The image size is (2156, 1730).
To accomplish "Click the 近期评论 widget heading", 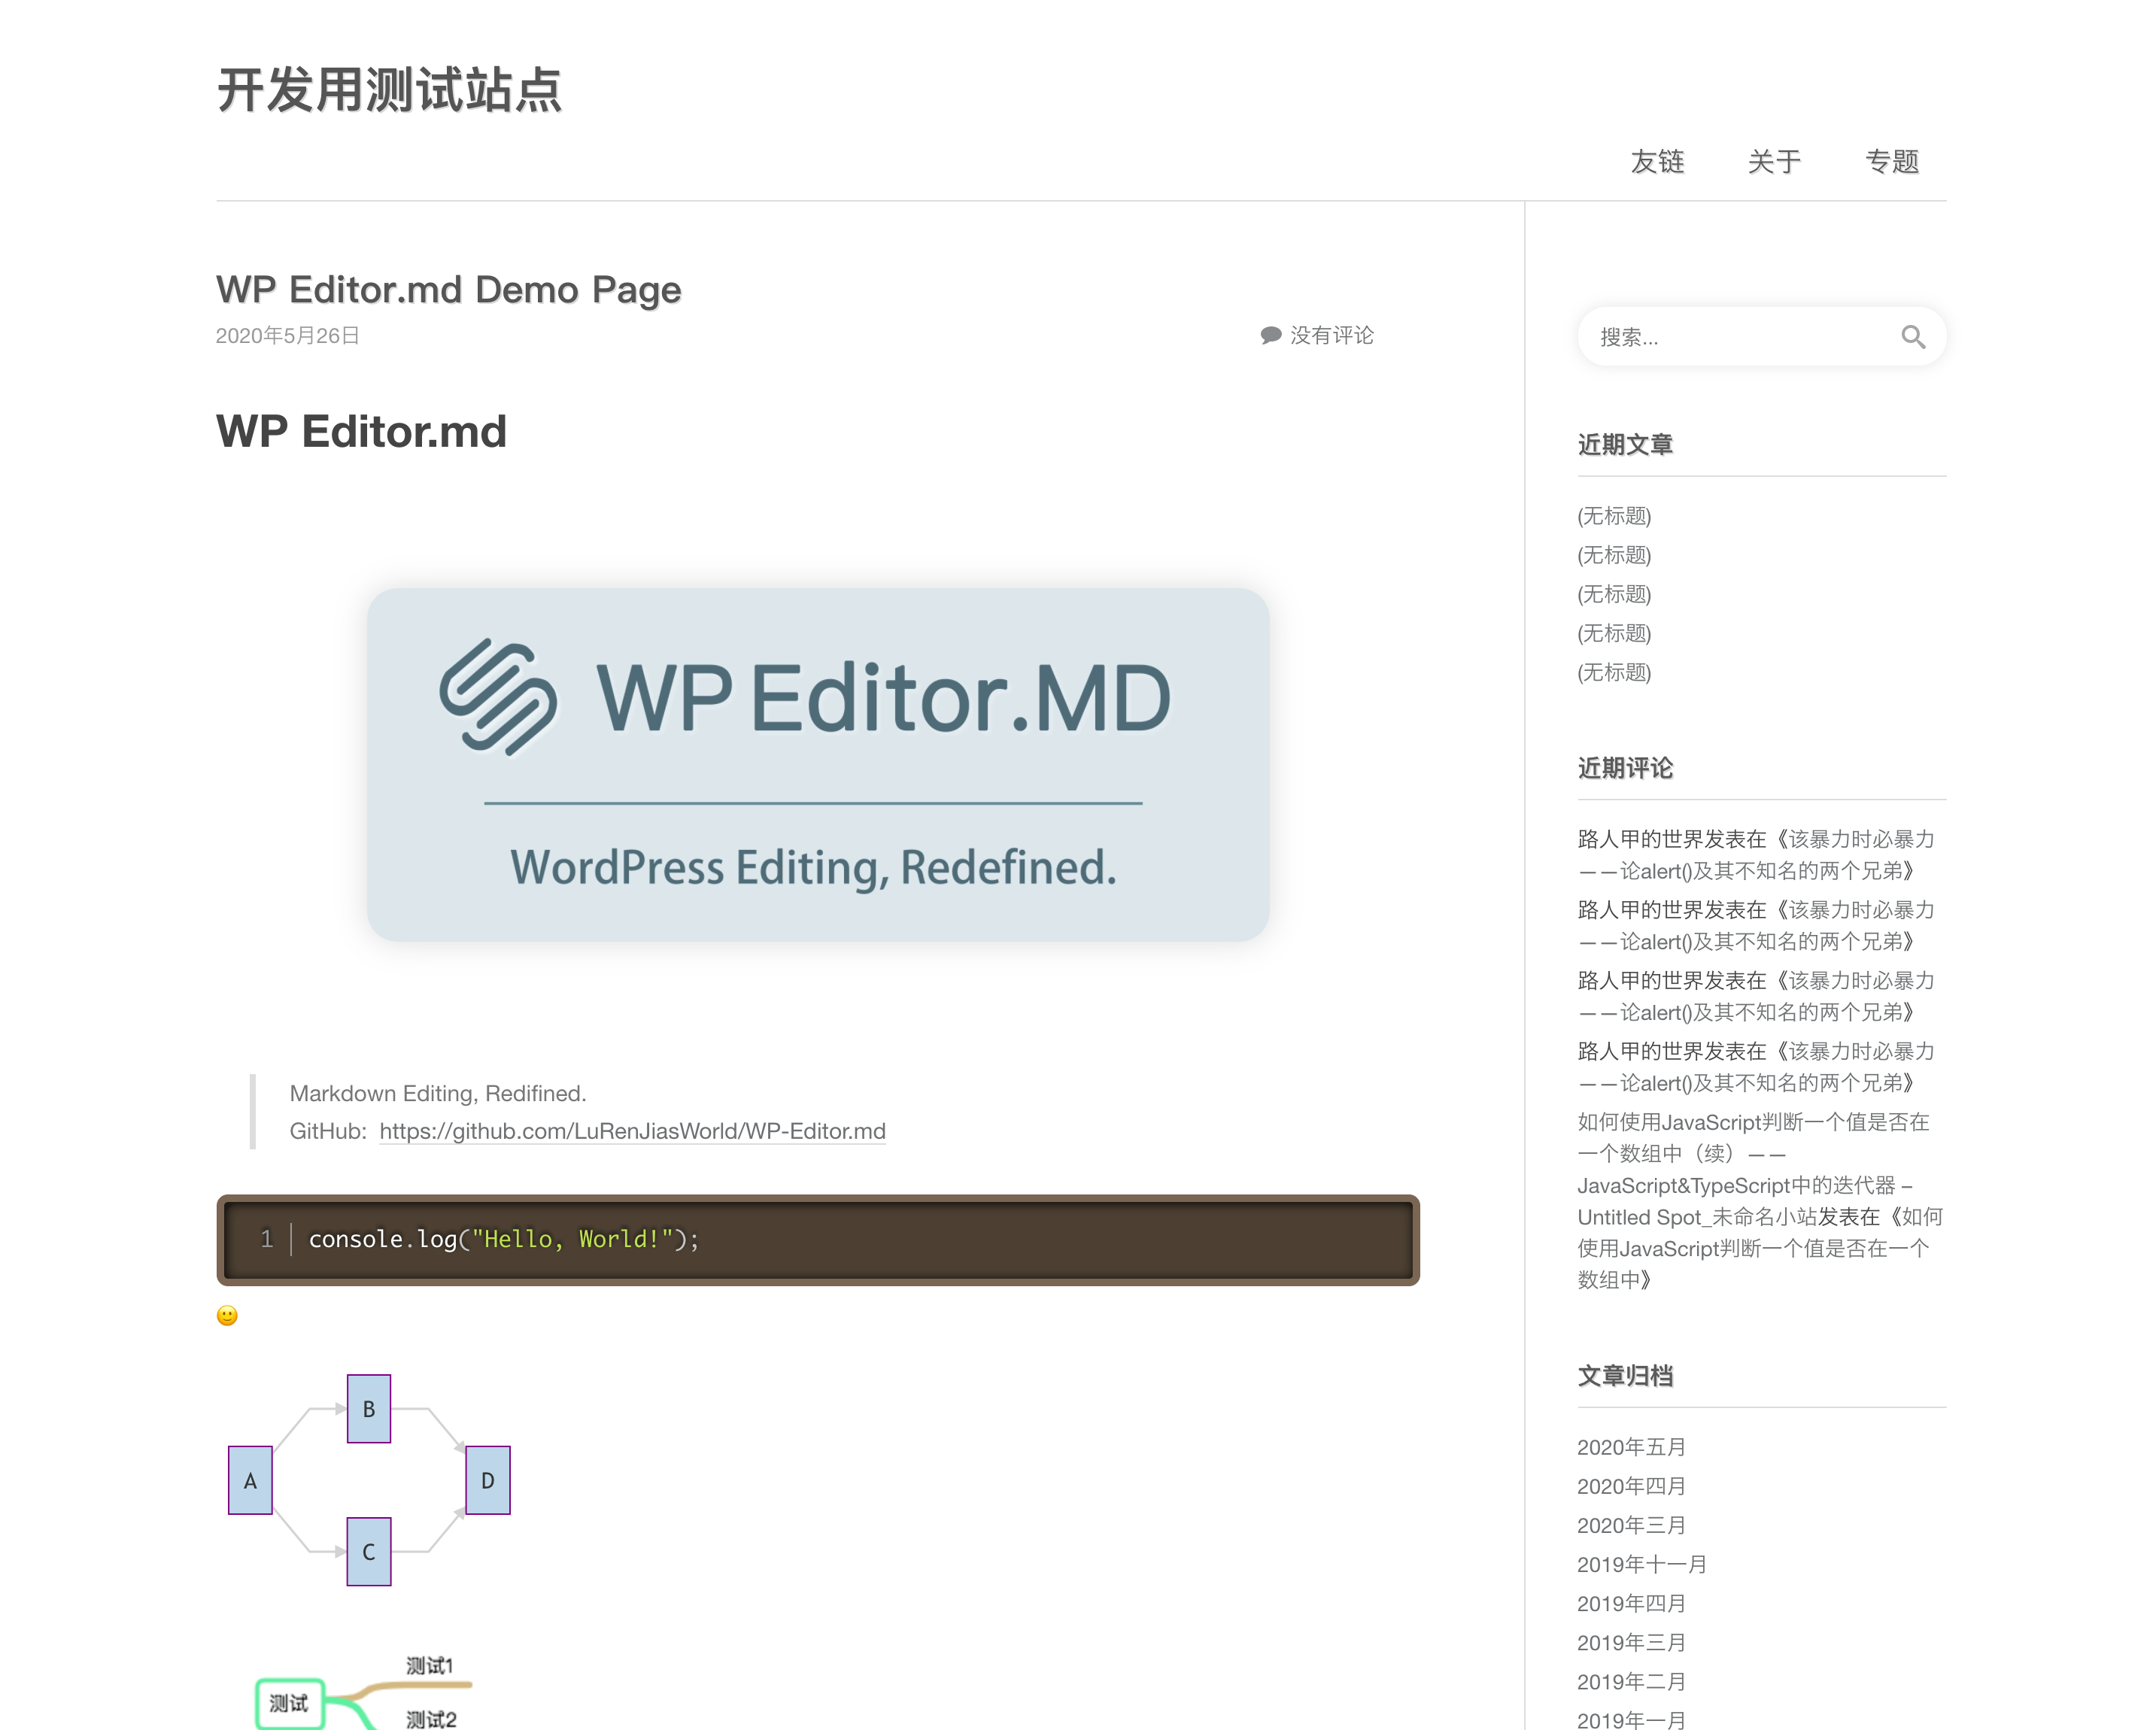I will (x=1625, y=768).
